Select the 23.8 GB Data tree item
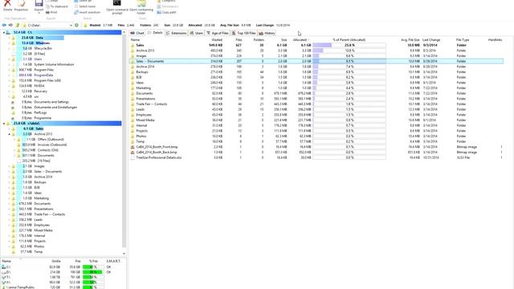Image resolution: width=514 pixels, height=289 pixels. tap(32, 38)
